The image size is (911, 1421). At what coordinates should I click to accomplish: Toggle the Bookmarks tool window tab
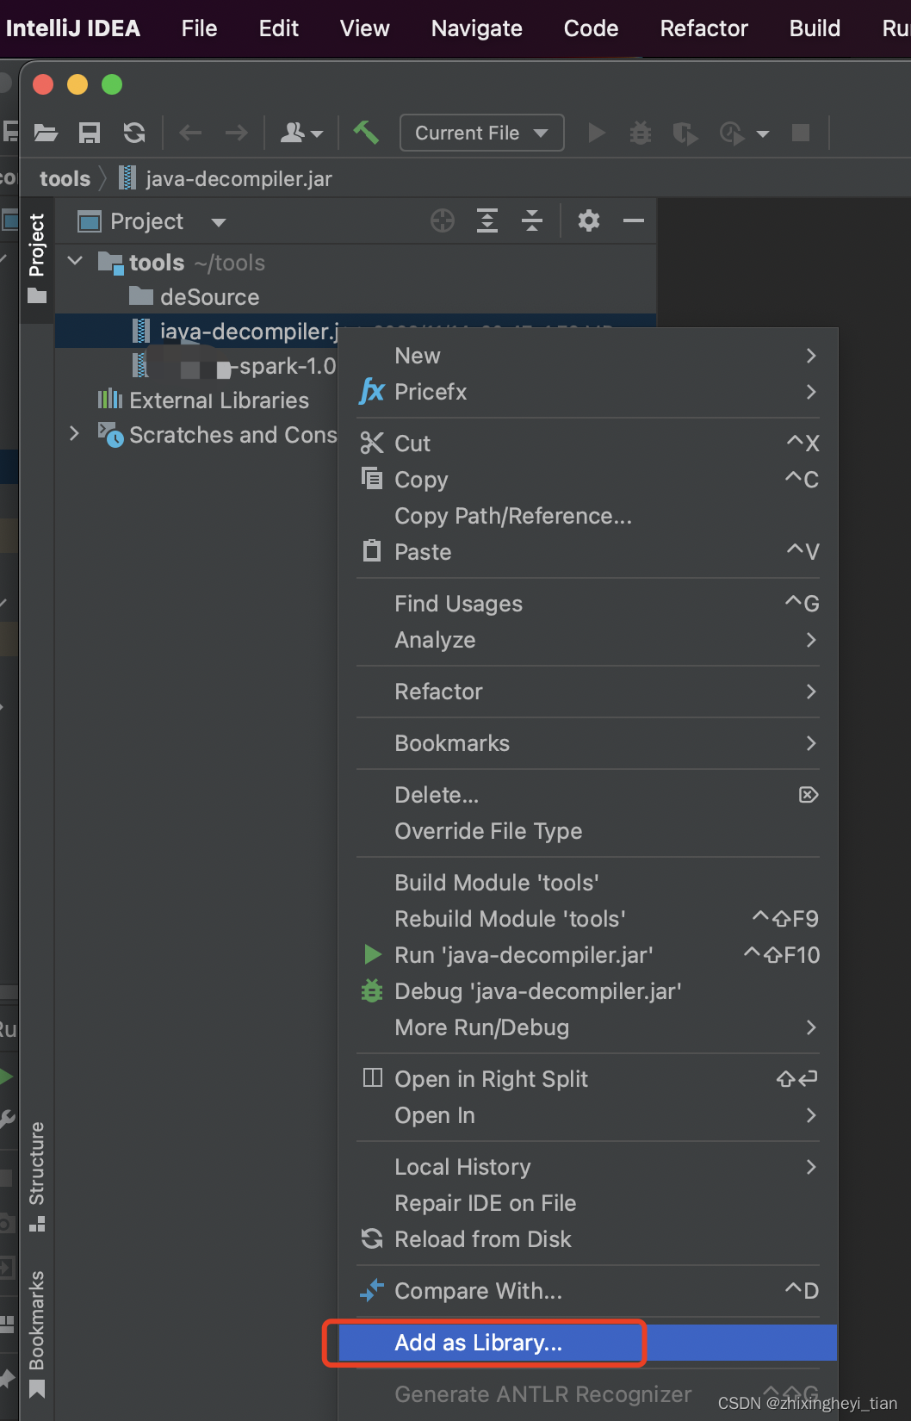(37, 1333)
